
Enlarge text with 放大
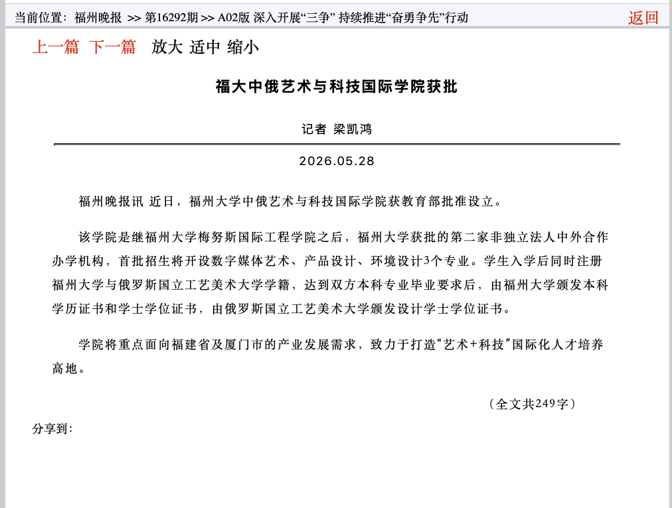[x=167, y=47]
